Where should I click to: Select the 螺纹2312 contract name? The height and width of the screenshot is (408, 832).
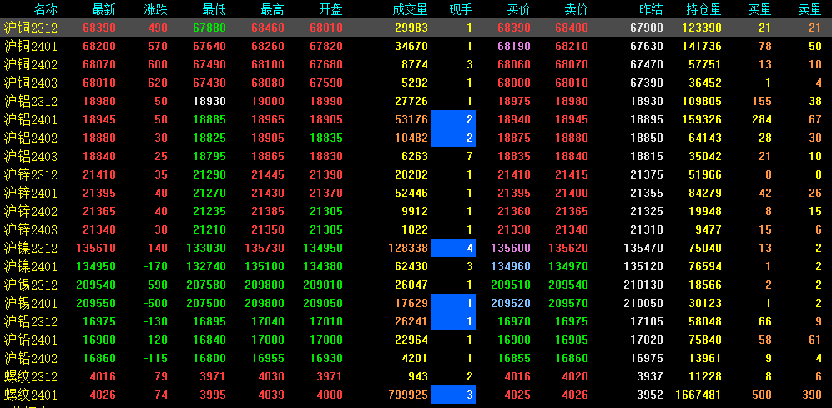point(30,376)
